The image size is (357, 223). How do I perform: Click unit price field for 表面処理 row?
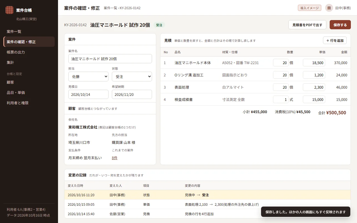tap(314, 87)
